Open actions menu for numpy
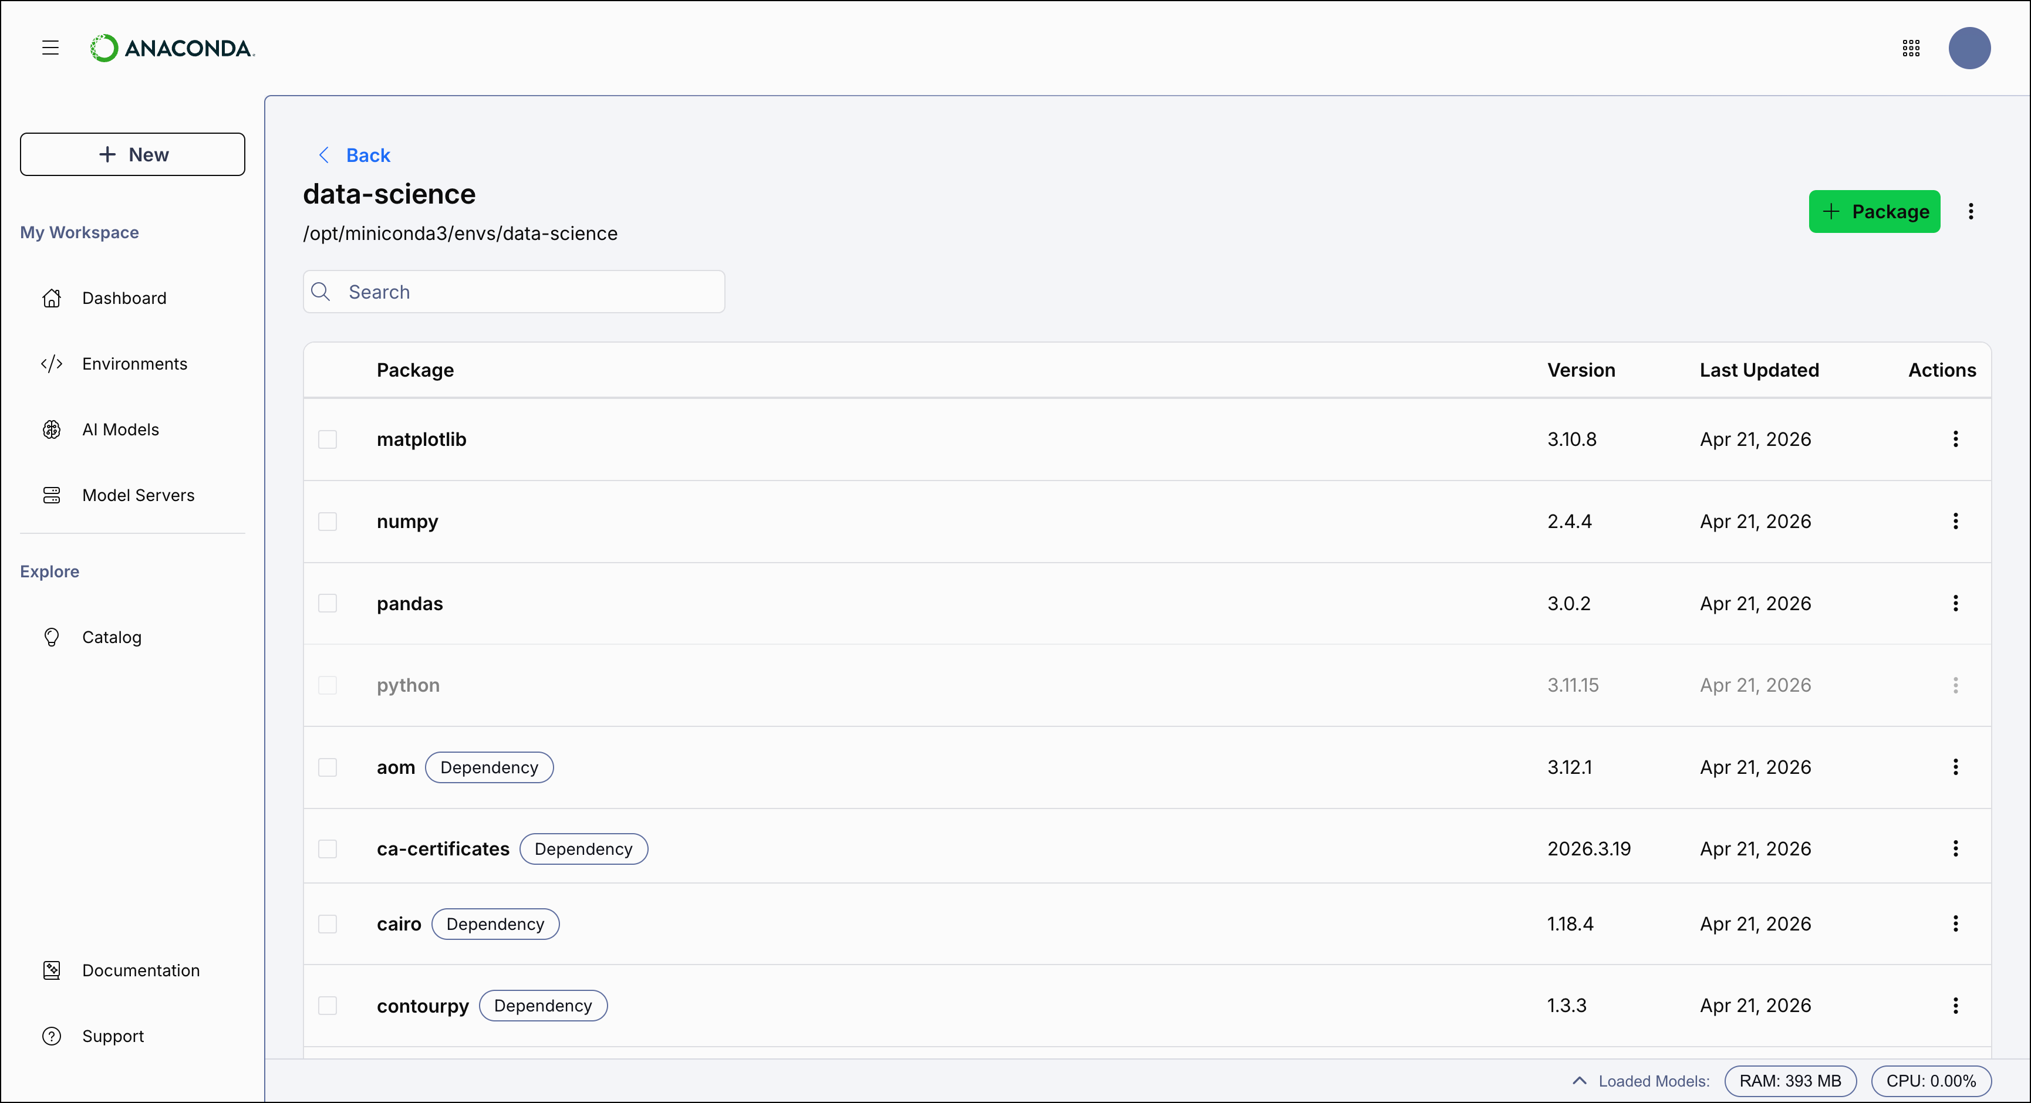The width and height of the screenshot is (2031, 1103). [x=1955, y=521]
